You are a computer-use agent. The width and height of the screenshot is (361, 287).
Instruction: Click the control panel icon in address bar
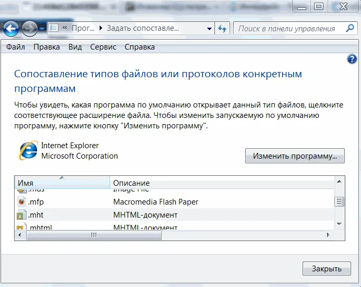click(x=53, y=29)
